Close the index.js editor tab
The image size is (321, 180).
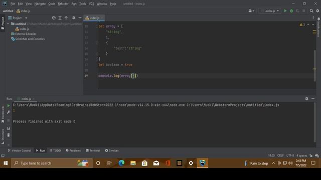tap(102, 18)
